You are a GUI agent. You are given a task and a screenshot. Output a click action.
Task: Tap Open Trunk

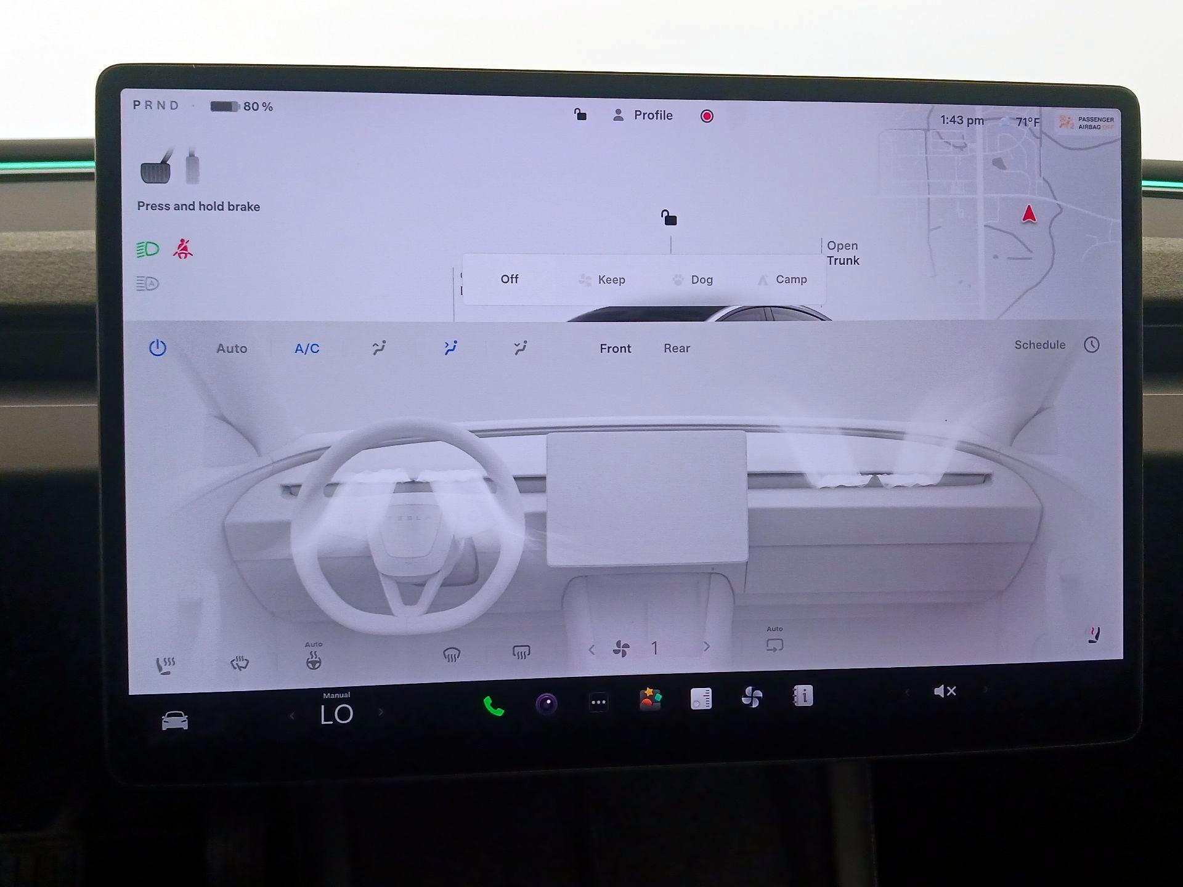coord(842,253)
